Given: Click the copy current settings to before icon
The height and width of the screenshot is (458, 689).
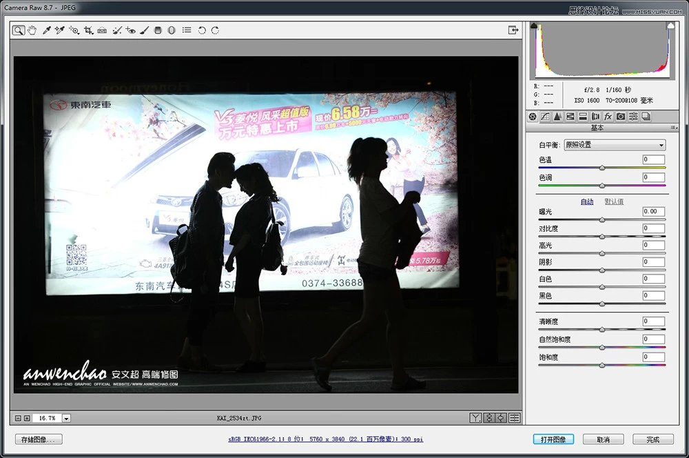Looking at the screenshot, I should tap(502, 418).
